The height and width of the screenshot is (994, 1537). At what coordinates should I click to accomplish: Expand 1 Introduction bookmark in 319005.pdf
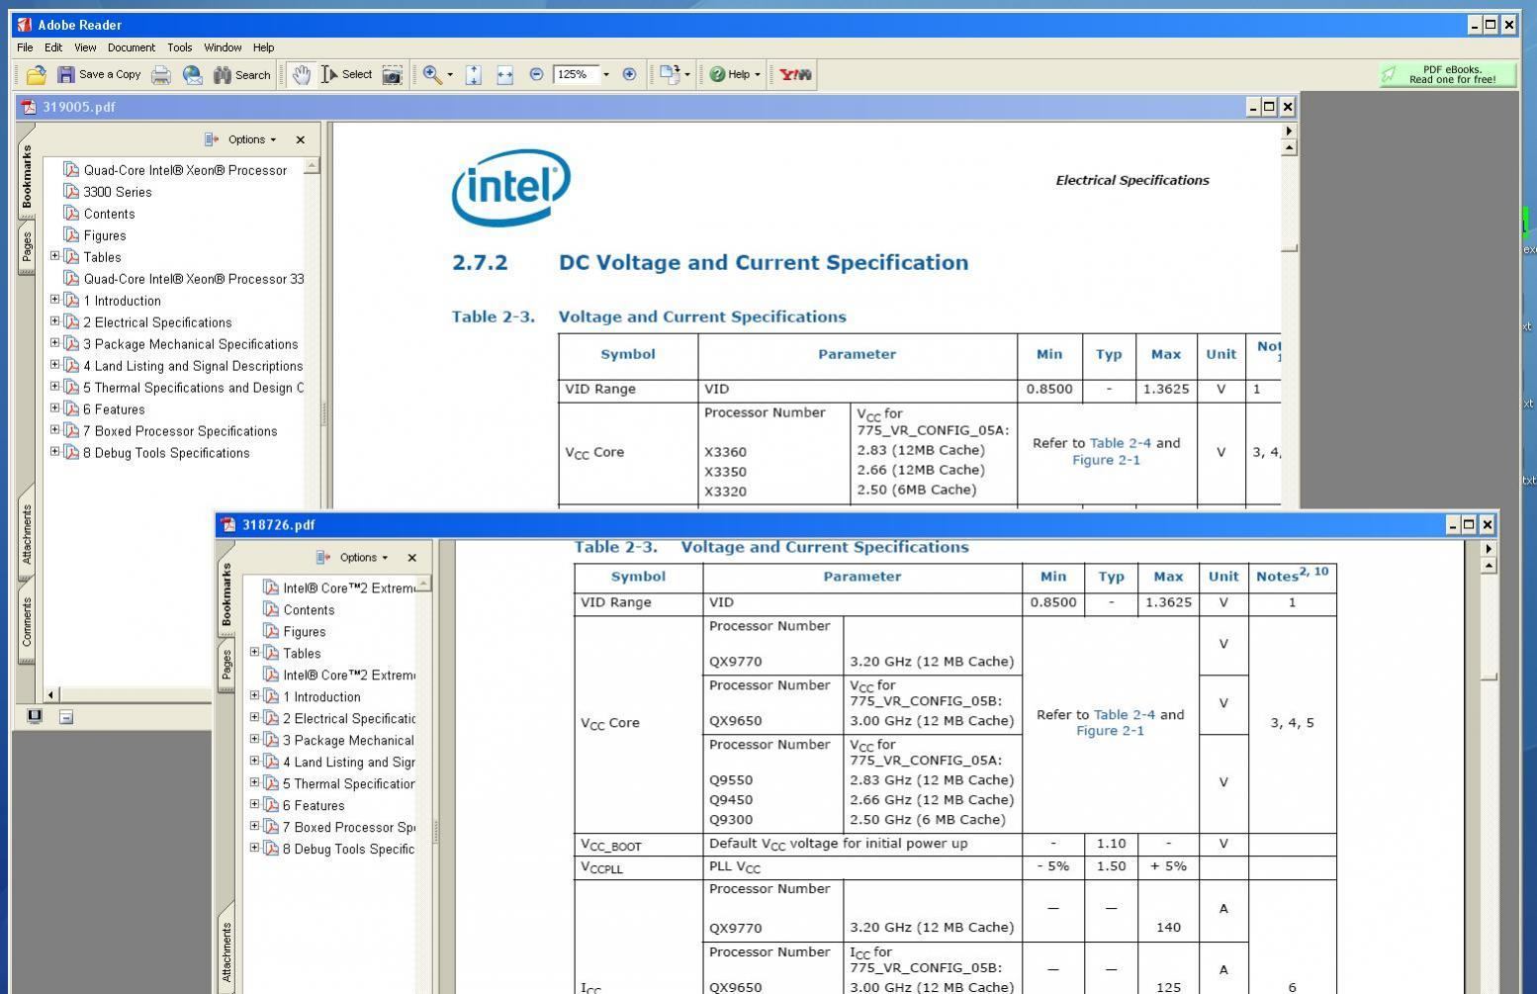[54, 300]
